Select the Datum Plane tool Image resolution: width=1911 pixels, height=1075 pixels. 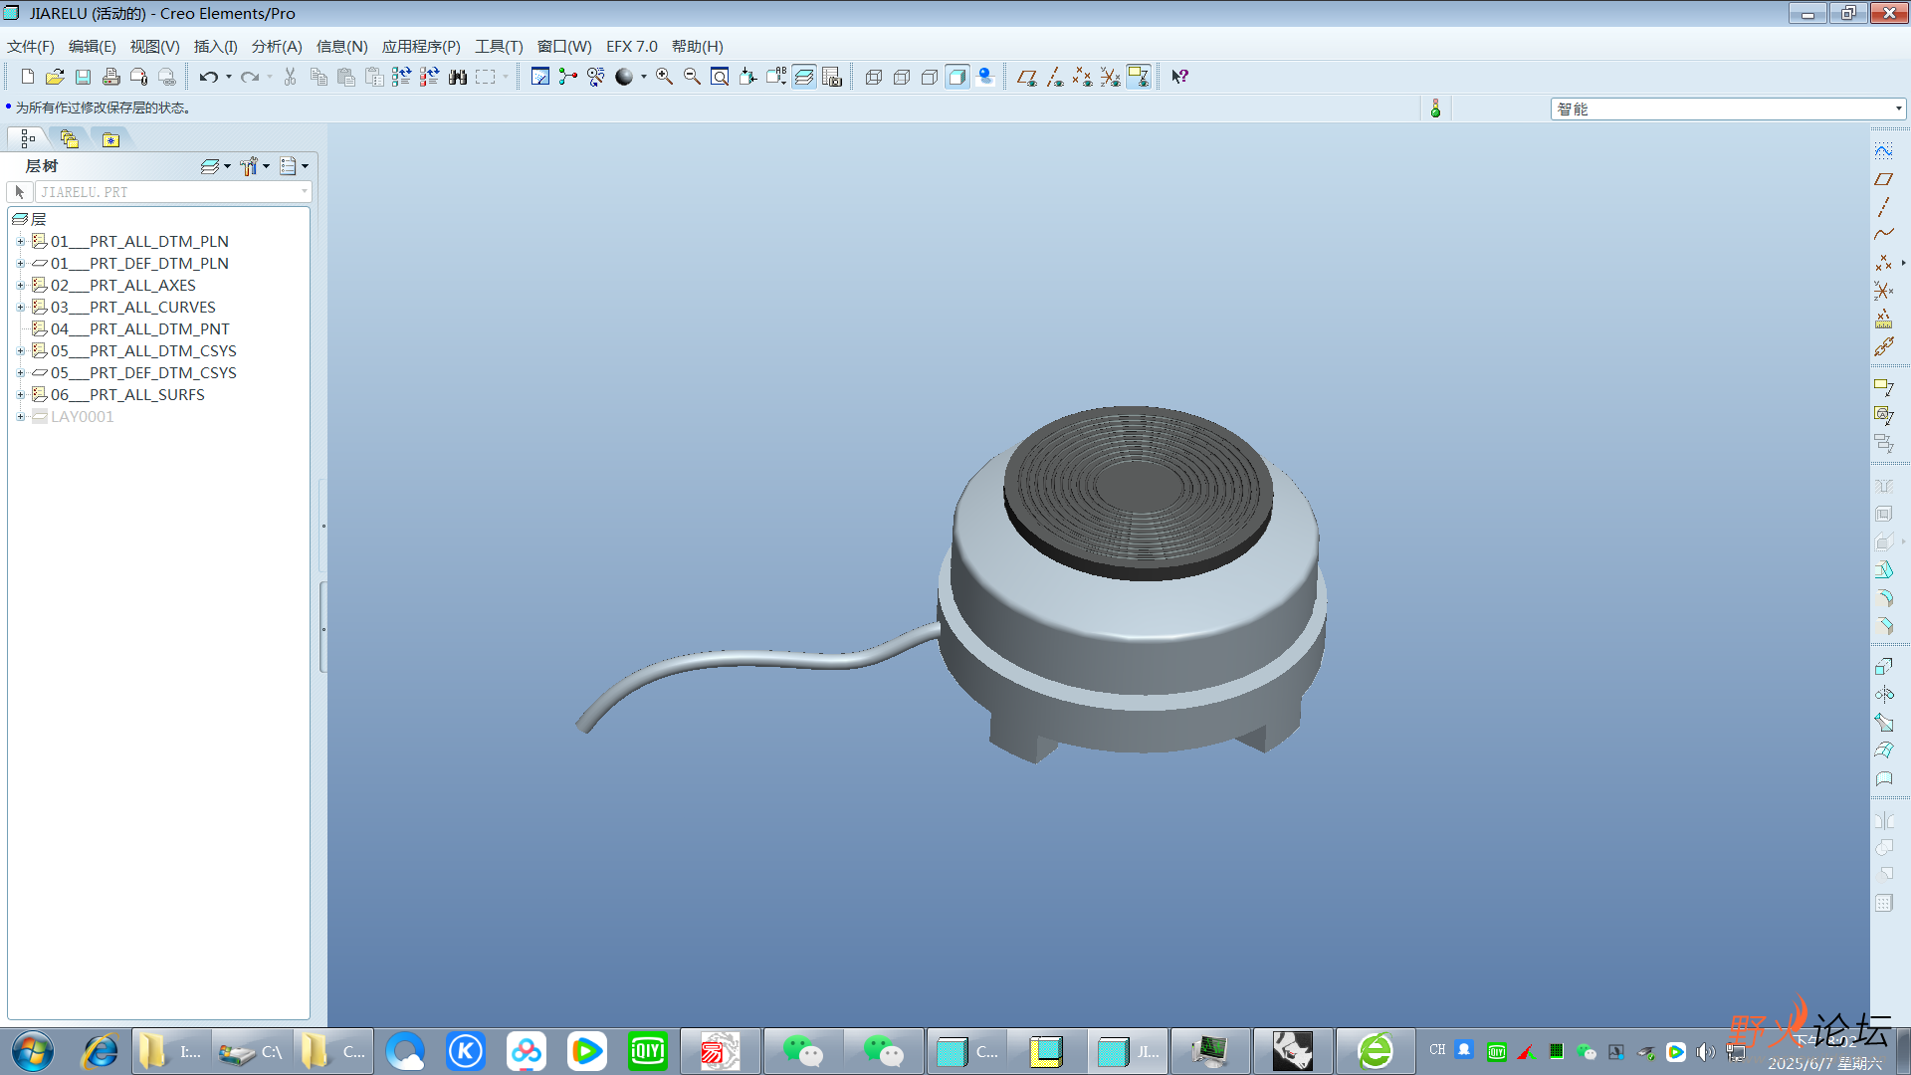[1883, 179]
